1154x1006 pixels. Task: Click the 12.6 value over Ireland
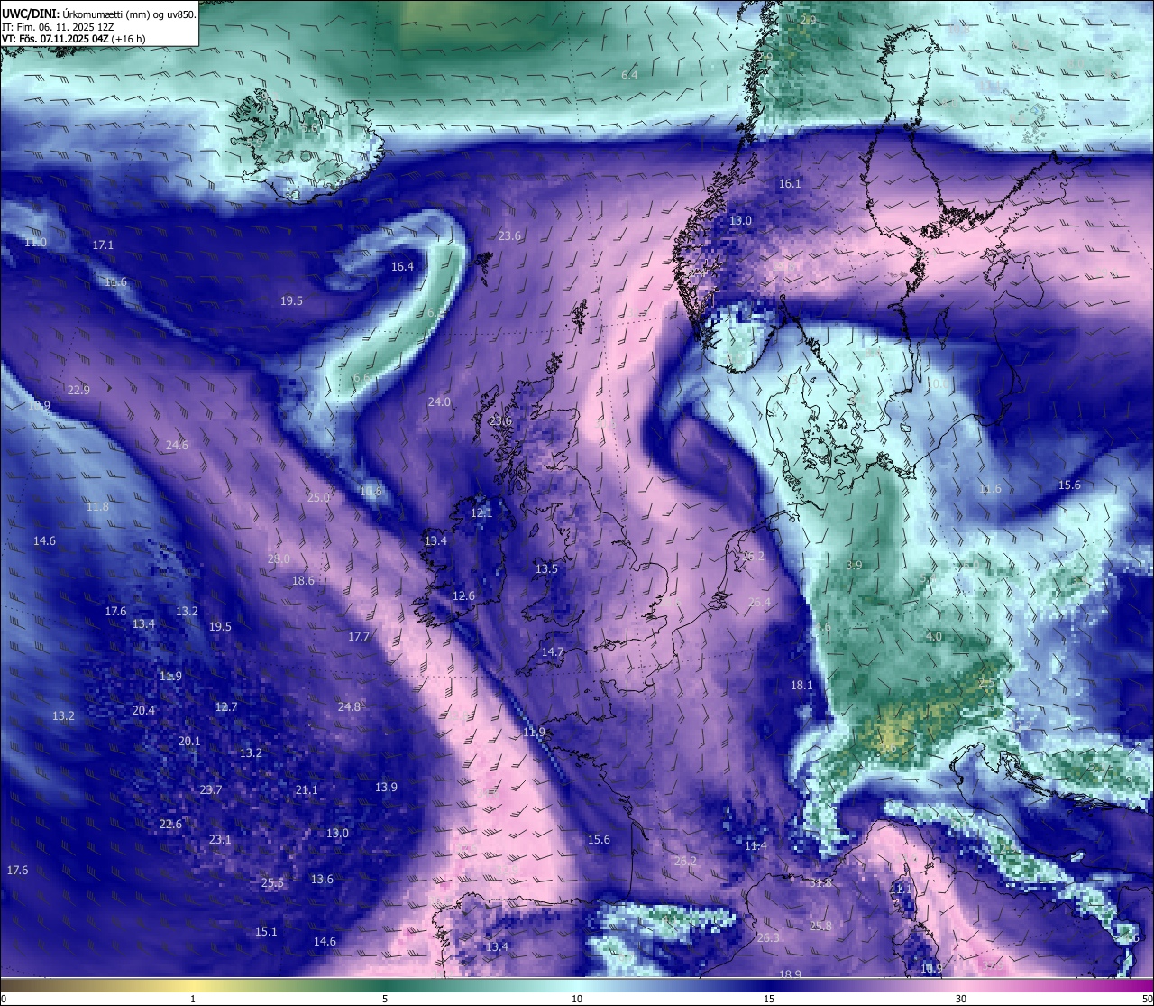click(x=463, y=595)
